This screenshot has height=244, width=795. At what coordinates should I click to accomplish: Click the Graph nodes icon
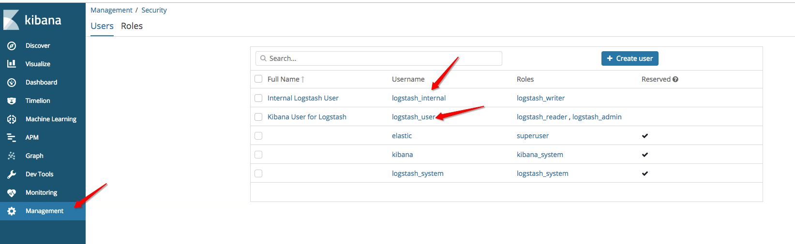point(12,156)
